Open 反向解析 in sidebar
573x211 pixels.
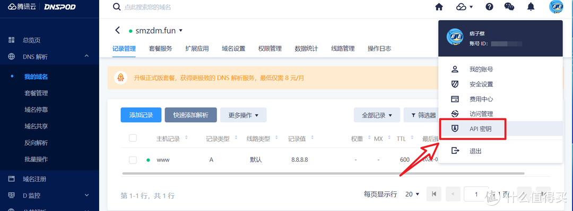(x=36, y=143)
